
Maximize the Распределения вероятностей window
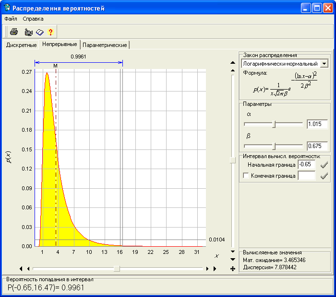317,8
